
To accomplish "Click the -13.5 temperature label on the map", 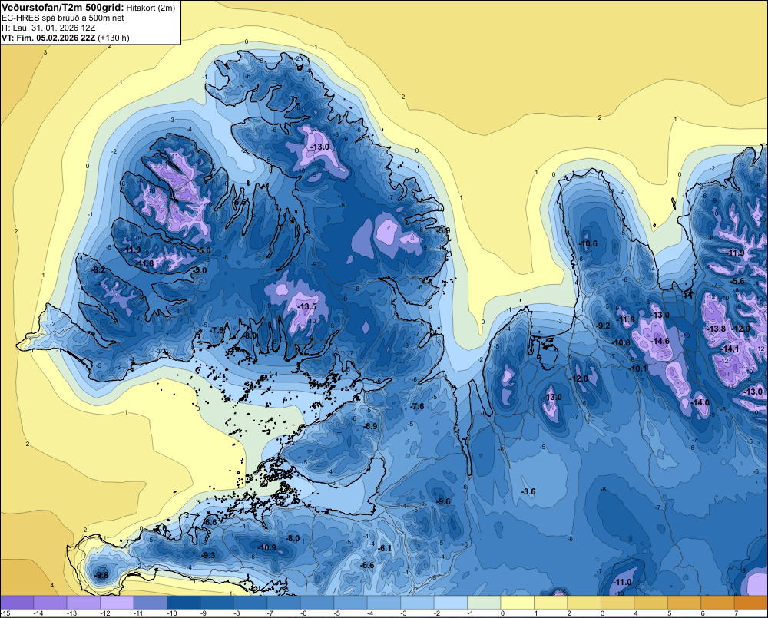I will (x=308, y=306).
